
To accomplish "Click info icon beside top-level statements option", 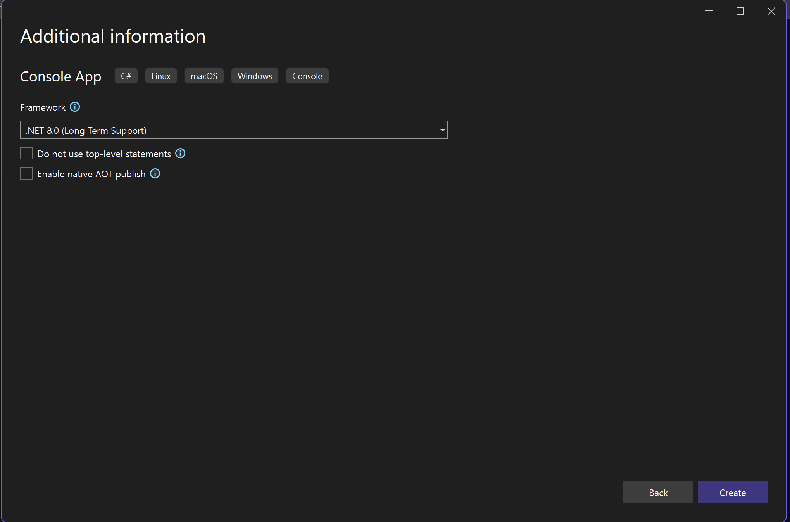I will (x=180, y=154).
